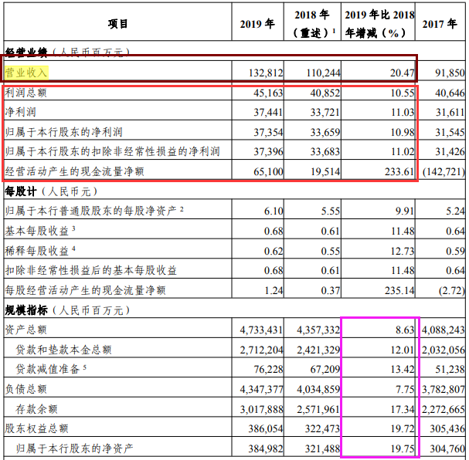Image resolution: width=469 pixels, height=460 pixels.
Task: Select the 净利润 row label
Action: click(x=20, y=112)
